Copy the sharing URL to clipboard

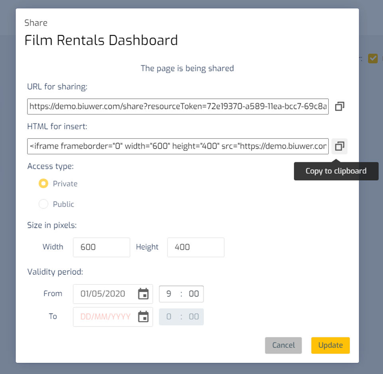(x=340, y=106)
